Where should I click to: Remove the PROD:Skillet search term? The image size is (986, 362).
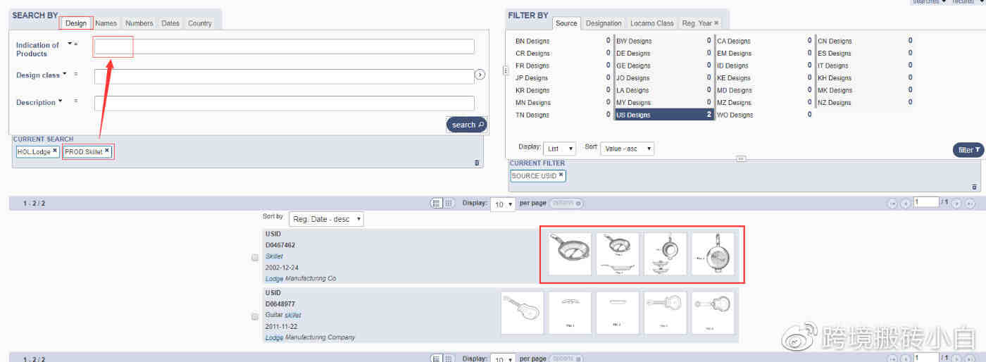107,151
